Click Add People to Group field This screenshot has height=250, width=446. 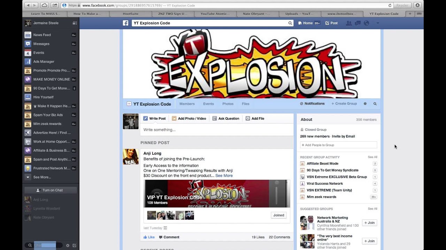point(338,145)
